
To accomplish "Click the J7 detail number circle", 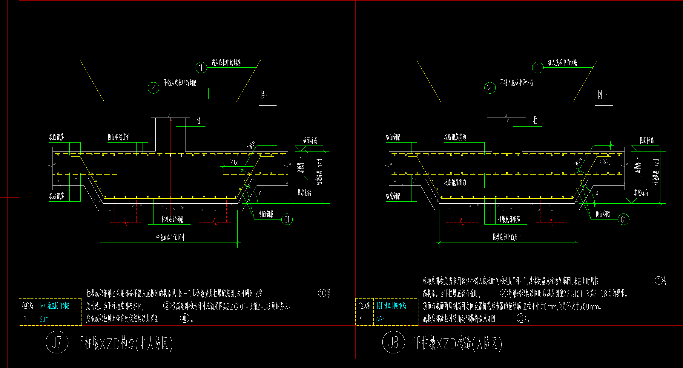I will pyautogui.click(x=57, y=342).
